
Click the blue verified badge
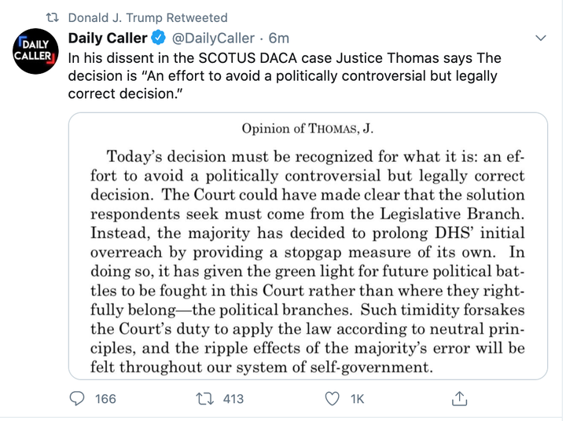159,38
